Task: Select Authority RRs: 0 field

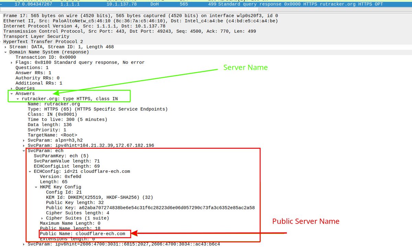Action: (37, 78)
